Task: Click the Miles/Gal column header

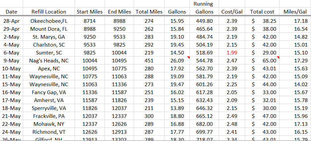Action: [x=295, y=12]
